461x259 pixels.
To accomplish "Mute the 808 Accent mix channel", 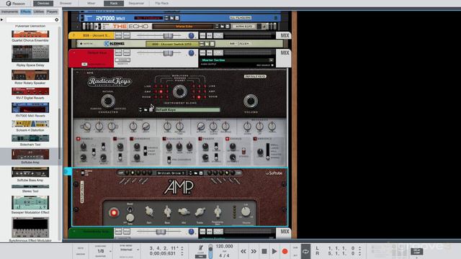I will pyautogui.click(x=118, y=35).
